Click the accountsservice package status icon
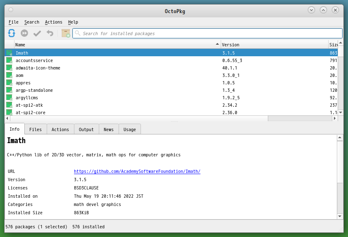The width and height of the screenshot is (348, 237). (x=10, y=60)
